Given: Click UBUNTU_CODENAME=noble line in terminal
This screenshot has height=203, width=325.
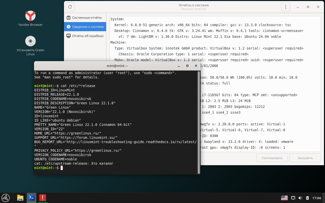Looking at the screenshot, I should 56,159.
